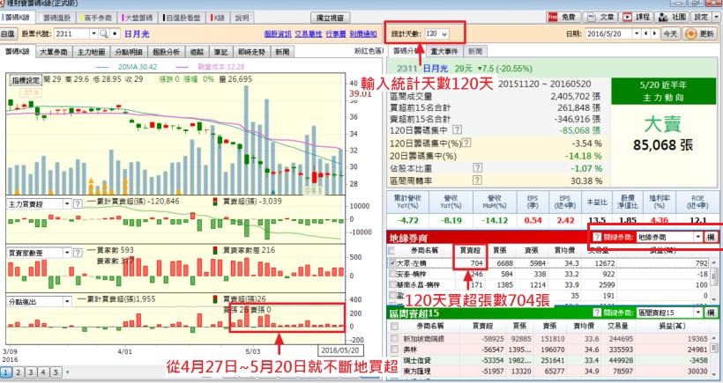This screenshot has width=723, height=383.
Task: Toggle select-all checkbox in 地緣券商 table header
Action: [391, 251]
